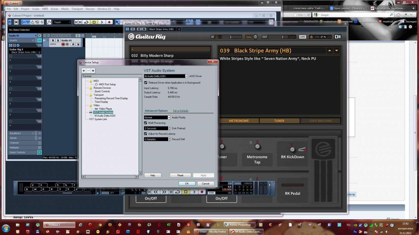
Task: Toggle the Gate button in Guitar Rig
Action: [x=249, y=37]
